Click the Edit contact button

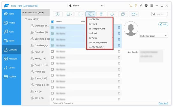click(163, 24)
